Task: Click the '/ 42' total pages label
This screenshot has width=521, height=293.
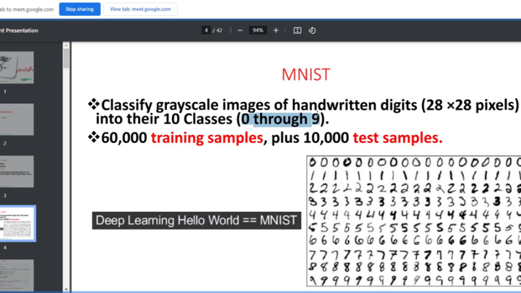Action: click(x=218, y=30)
